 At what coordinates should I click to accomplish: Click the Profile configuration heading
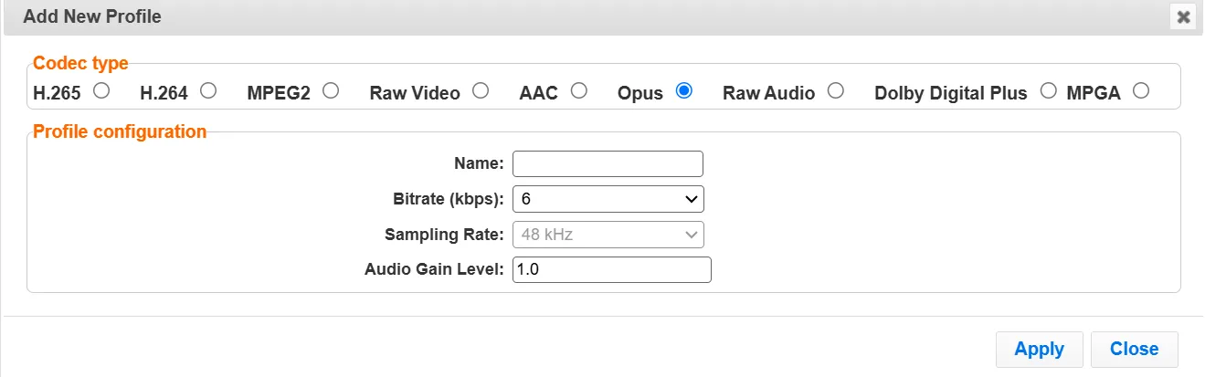tap(120, 131)
